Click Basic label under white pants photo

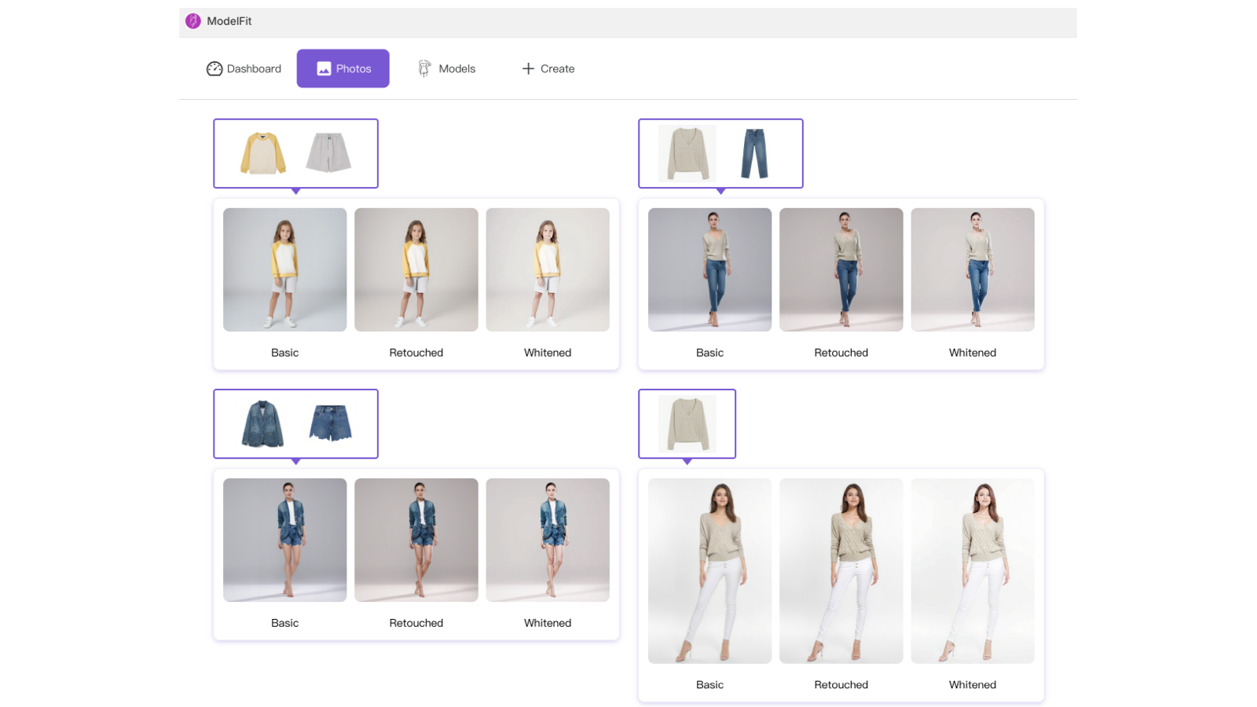pyautogui.click(x=709, y=685)
